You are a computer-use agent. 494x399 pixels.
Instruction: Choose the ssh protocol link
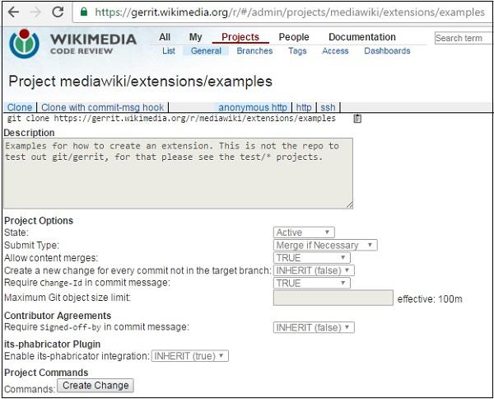pyautogui.click(x=328, y=107)
